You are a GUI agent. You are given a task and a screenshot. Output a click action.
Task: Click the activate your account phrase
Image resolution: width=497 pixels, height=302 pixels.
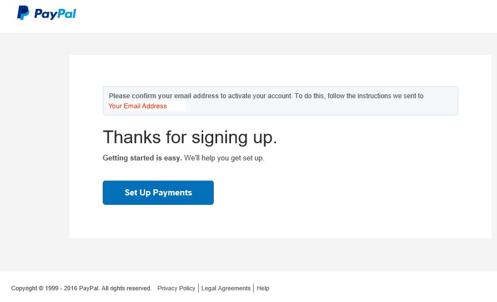coord(260,96)
